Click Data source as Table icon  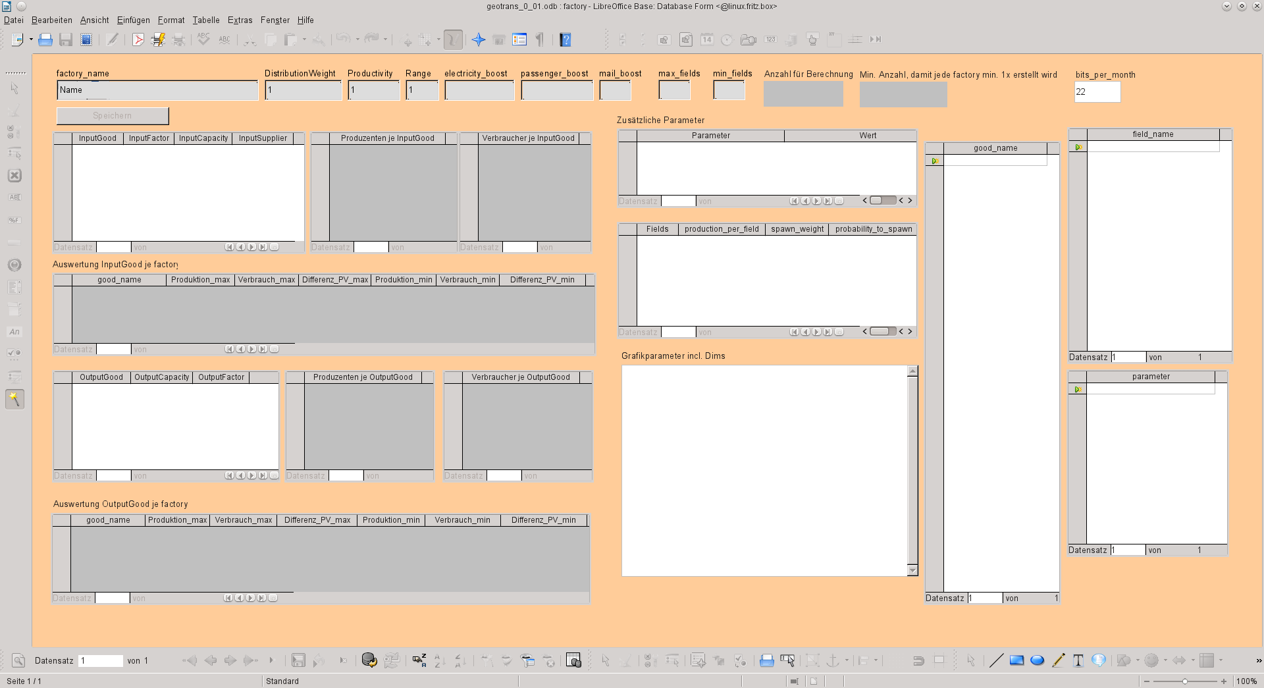click(x=573, y=660)
